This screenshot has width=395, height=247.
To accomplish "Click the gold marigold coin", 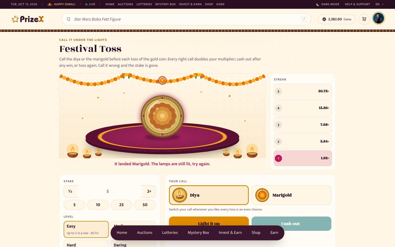I will (x=162, y=116).
